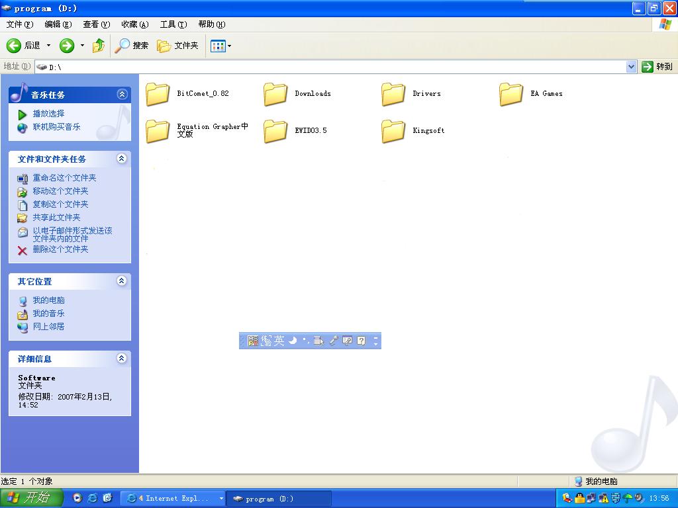This screenshot has width=678, height=508.
Task: Launch Internet Explorer from quick launch
Action: tap(93, 498)
